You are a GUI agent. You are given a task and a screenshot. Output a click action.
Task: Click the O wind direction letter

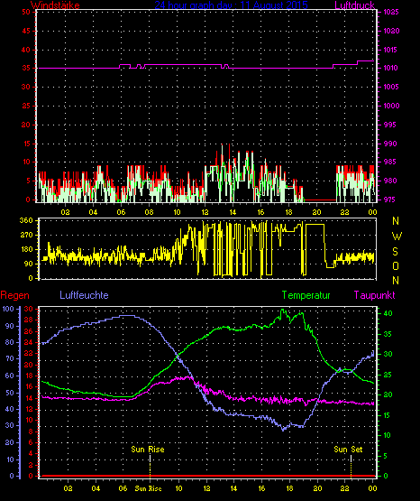point(396,265)
